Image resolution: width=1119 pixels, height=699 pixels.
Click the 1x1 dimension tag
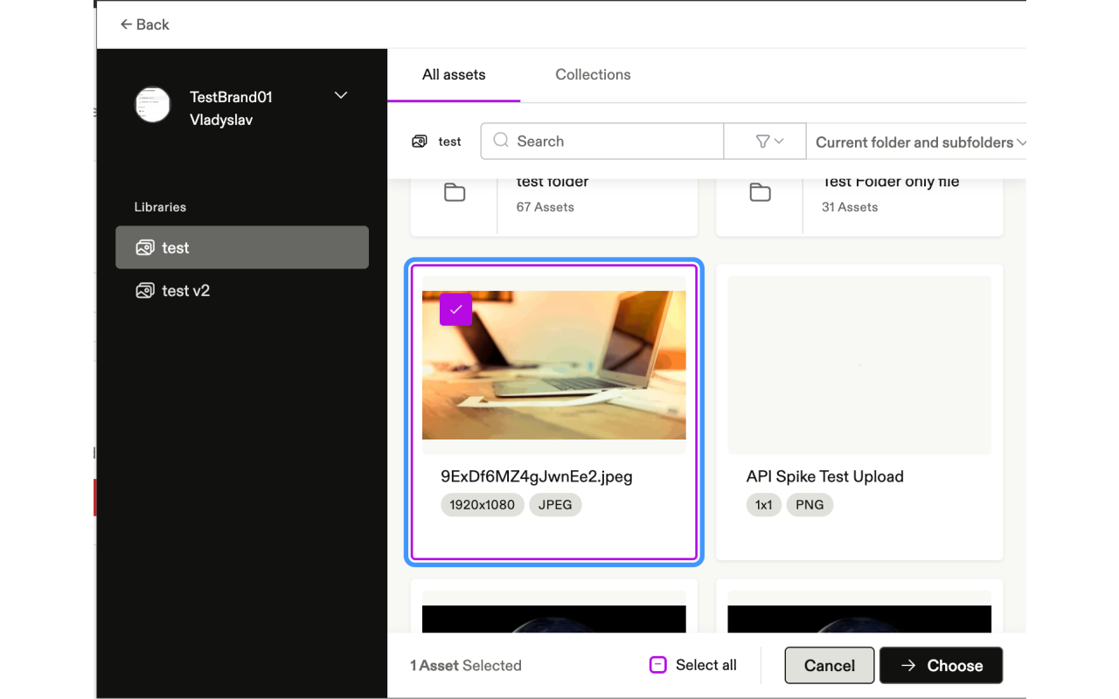click(x=764, y=505)
